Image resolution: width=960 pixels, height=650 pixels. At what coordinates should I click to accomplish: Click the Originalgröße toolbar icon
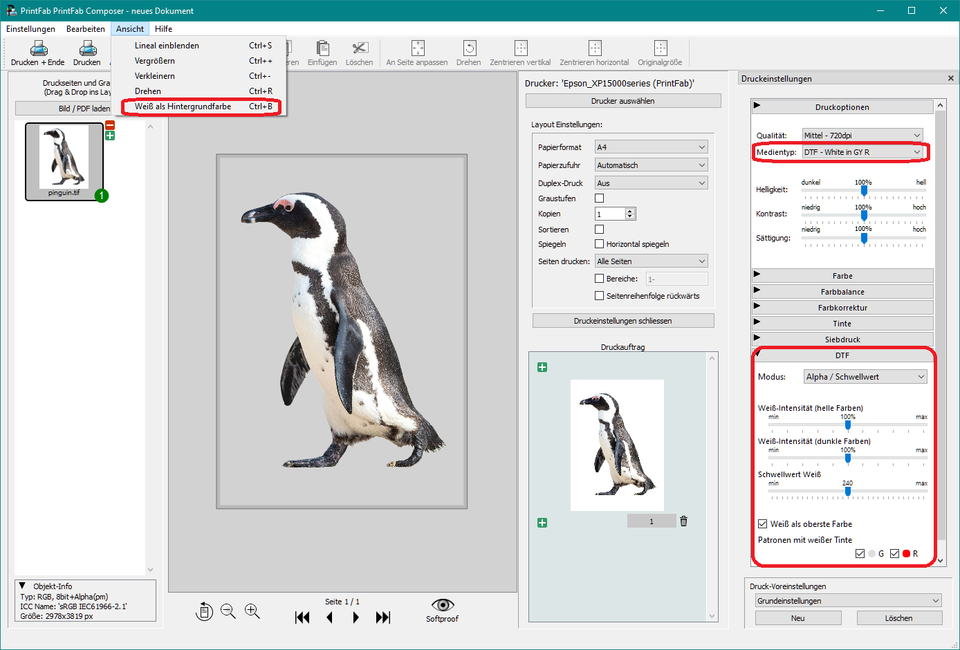[659, 48]
